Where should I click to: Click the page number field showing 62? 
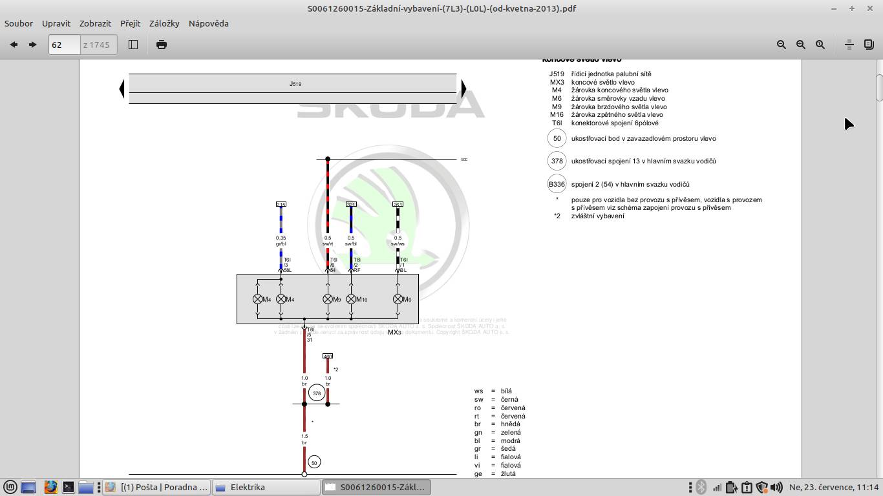coord(64,45)
